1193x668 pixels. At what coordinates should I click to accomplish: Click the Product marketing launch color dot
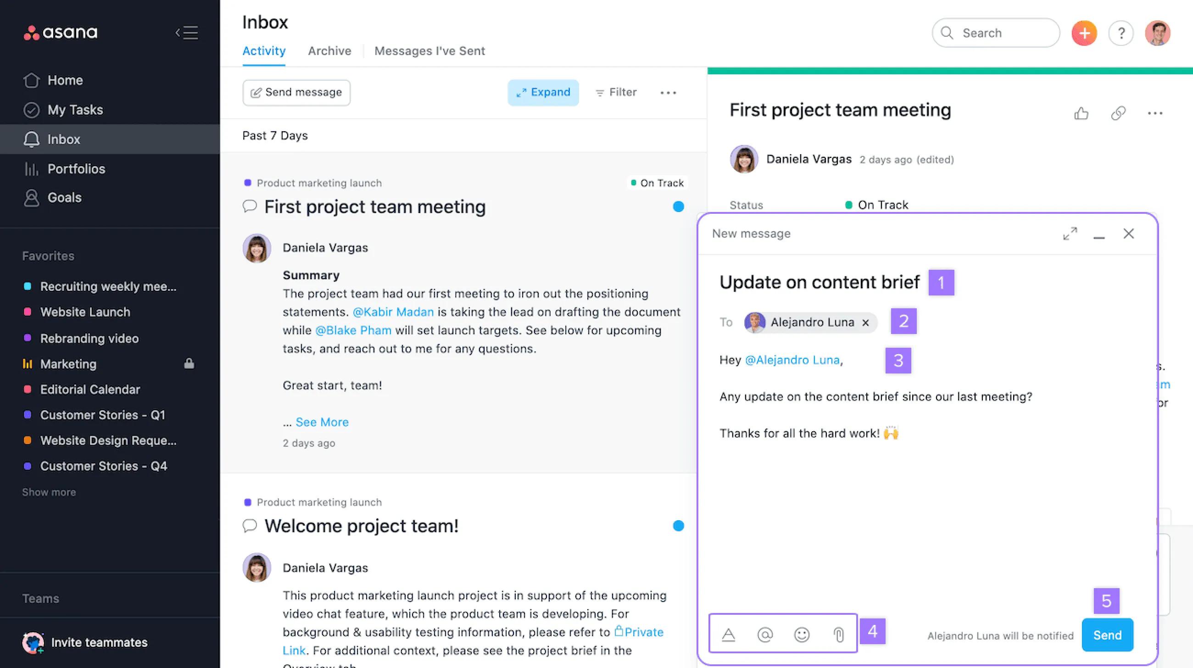[248, 183]
